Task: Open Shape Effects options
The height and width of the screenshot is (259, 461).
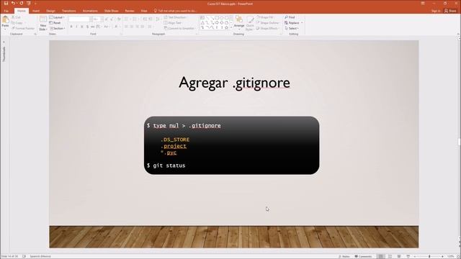Action: pos(267,28)
